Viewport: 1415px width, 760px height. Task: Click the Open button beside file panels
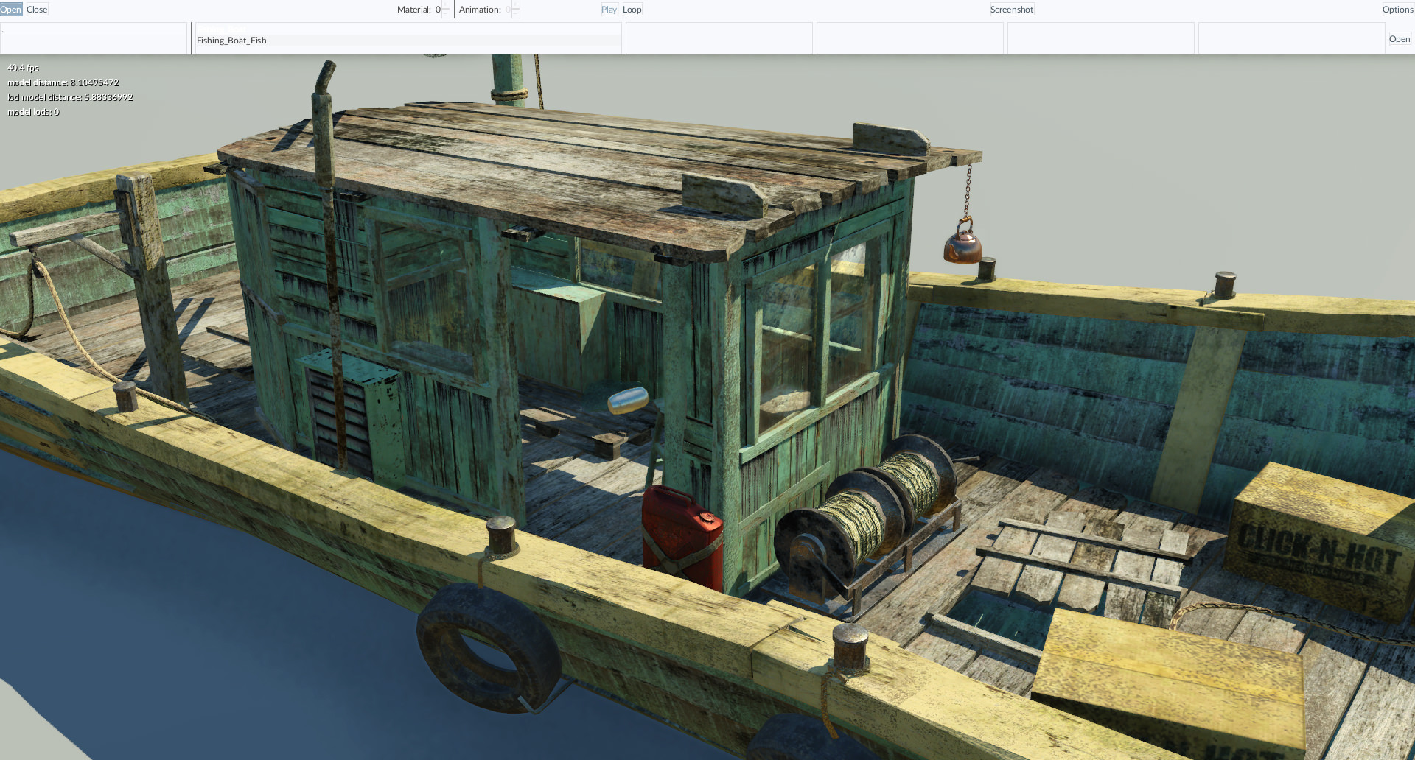coord(1400,39)
